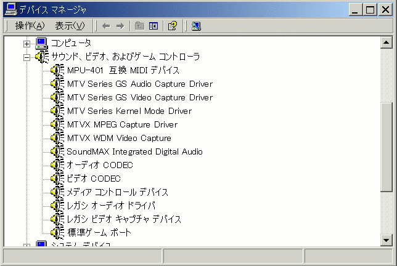This screenshot has height=266, width=397.
Task: Click the speaker icon beside 標準ゲーム ポート
Action: [57, 233]
